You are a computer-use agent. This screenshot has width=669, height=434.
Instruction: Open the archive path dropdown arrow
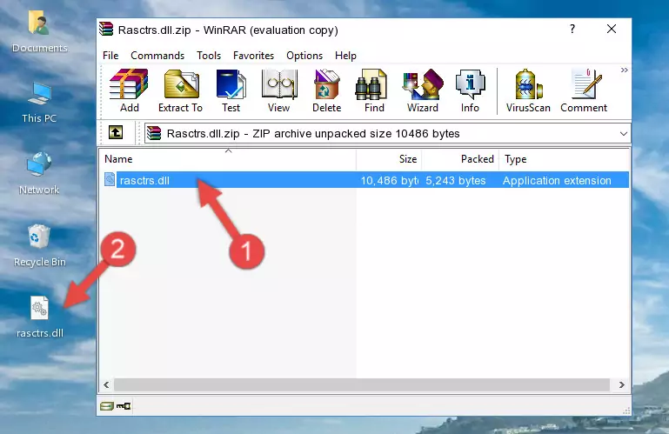624,134
